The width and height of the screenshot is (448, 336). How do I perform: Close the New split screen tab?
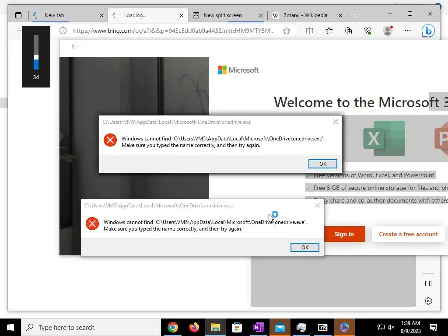coord(261,15)
